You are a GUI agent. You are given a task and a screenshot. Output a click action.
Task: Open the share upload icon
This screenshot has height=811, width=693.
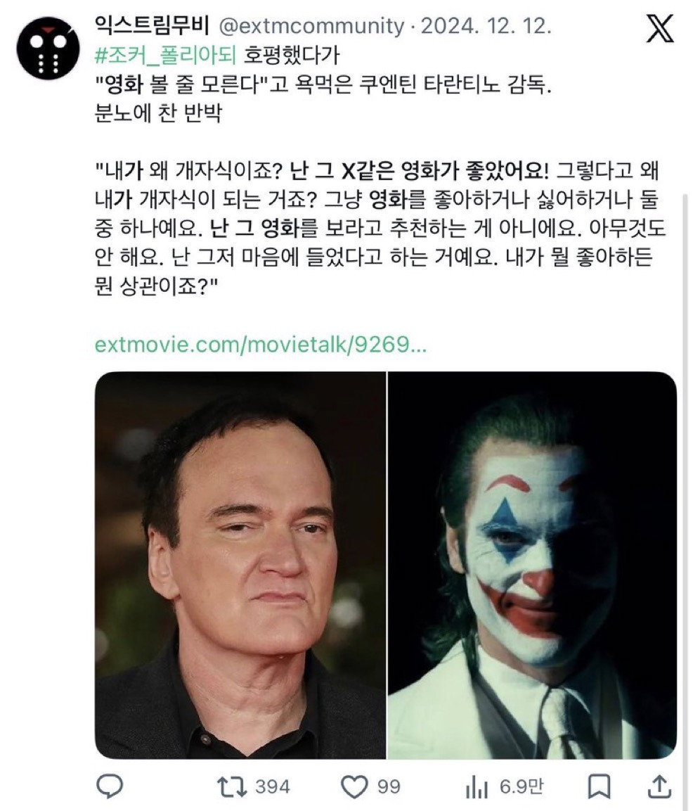[x=659, y=786]
